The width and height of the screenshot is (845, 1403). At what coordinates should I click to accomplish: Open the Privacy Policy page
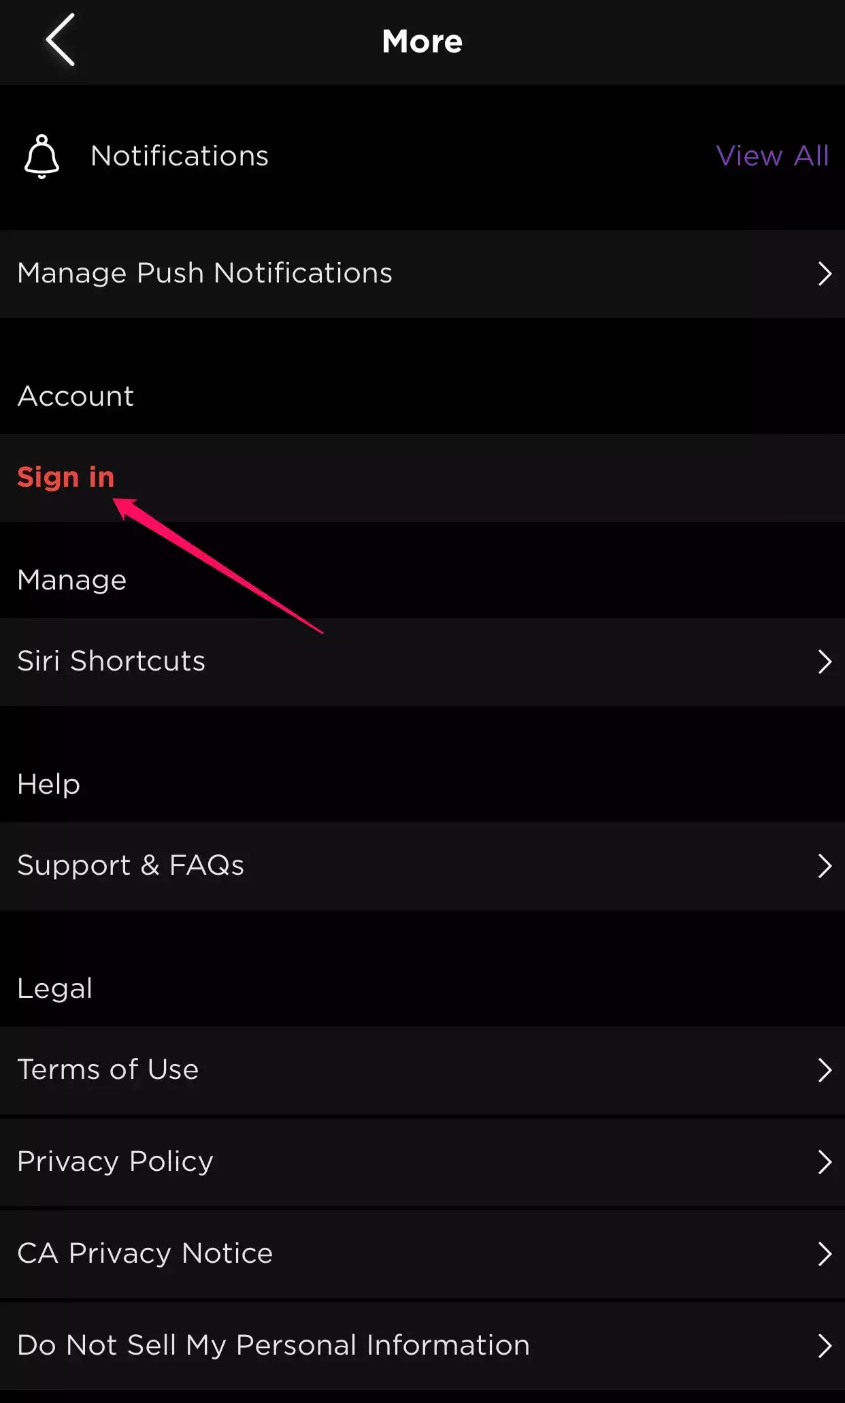(x=116, y=1162)
